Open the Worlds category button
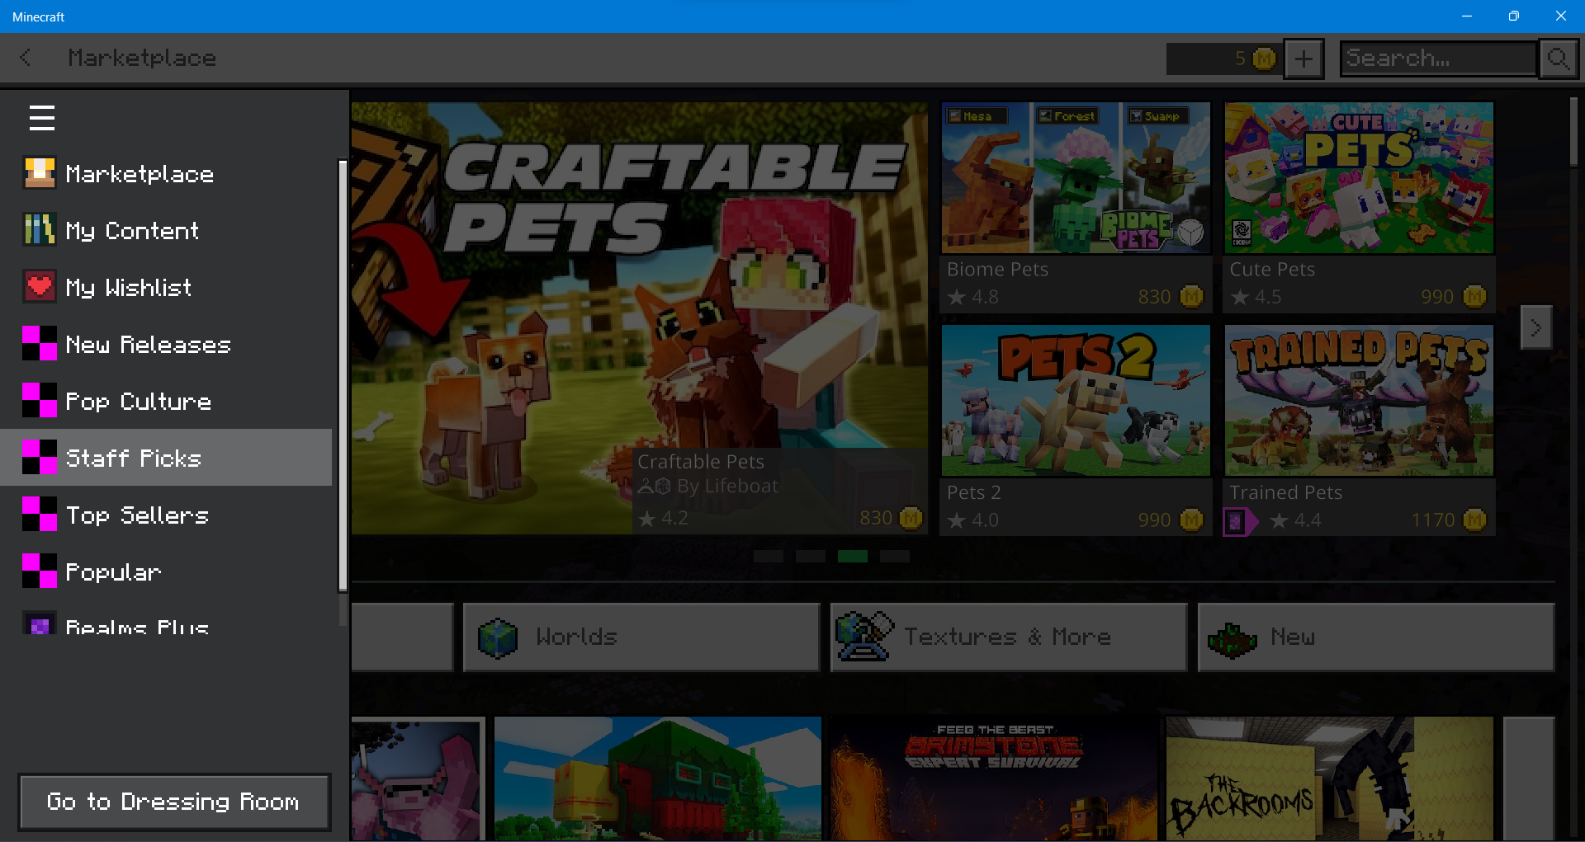This screenshot has height=842, width=1585. point(641,637)
